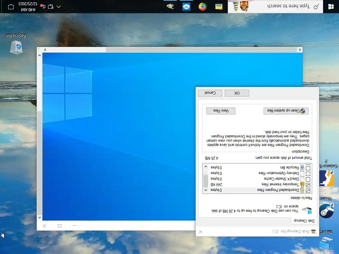
Task: Check the Recycle Bin checkbox in Disk Cleanup
Action: point(308,168)
